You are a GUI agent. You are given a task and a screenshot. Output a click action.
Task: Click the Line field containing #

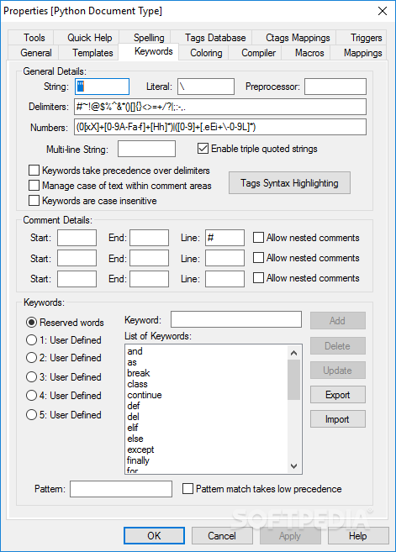pyautogui.click(x=224, y=238)
